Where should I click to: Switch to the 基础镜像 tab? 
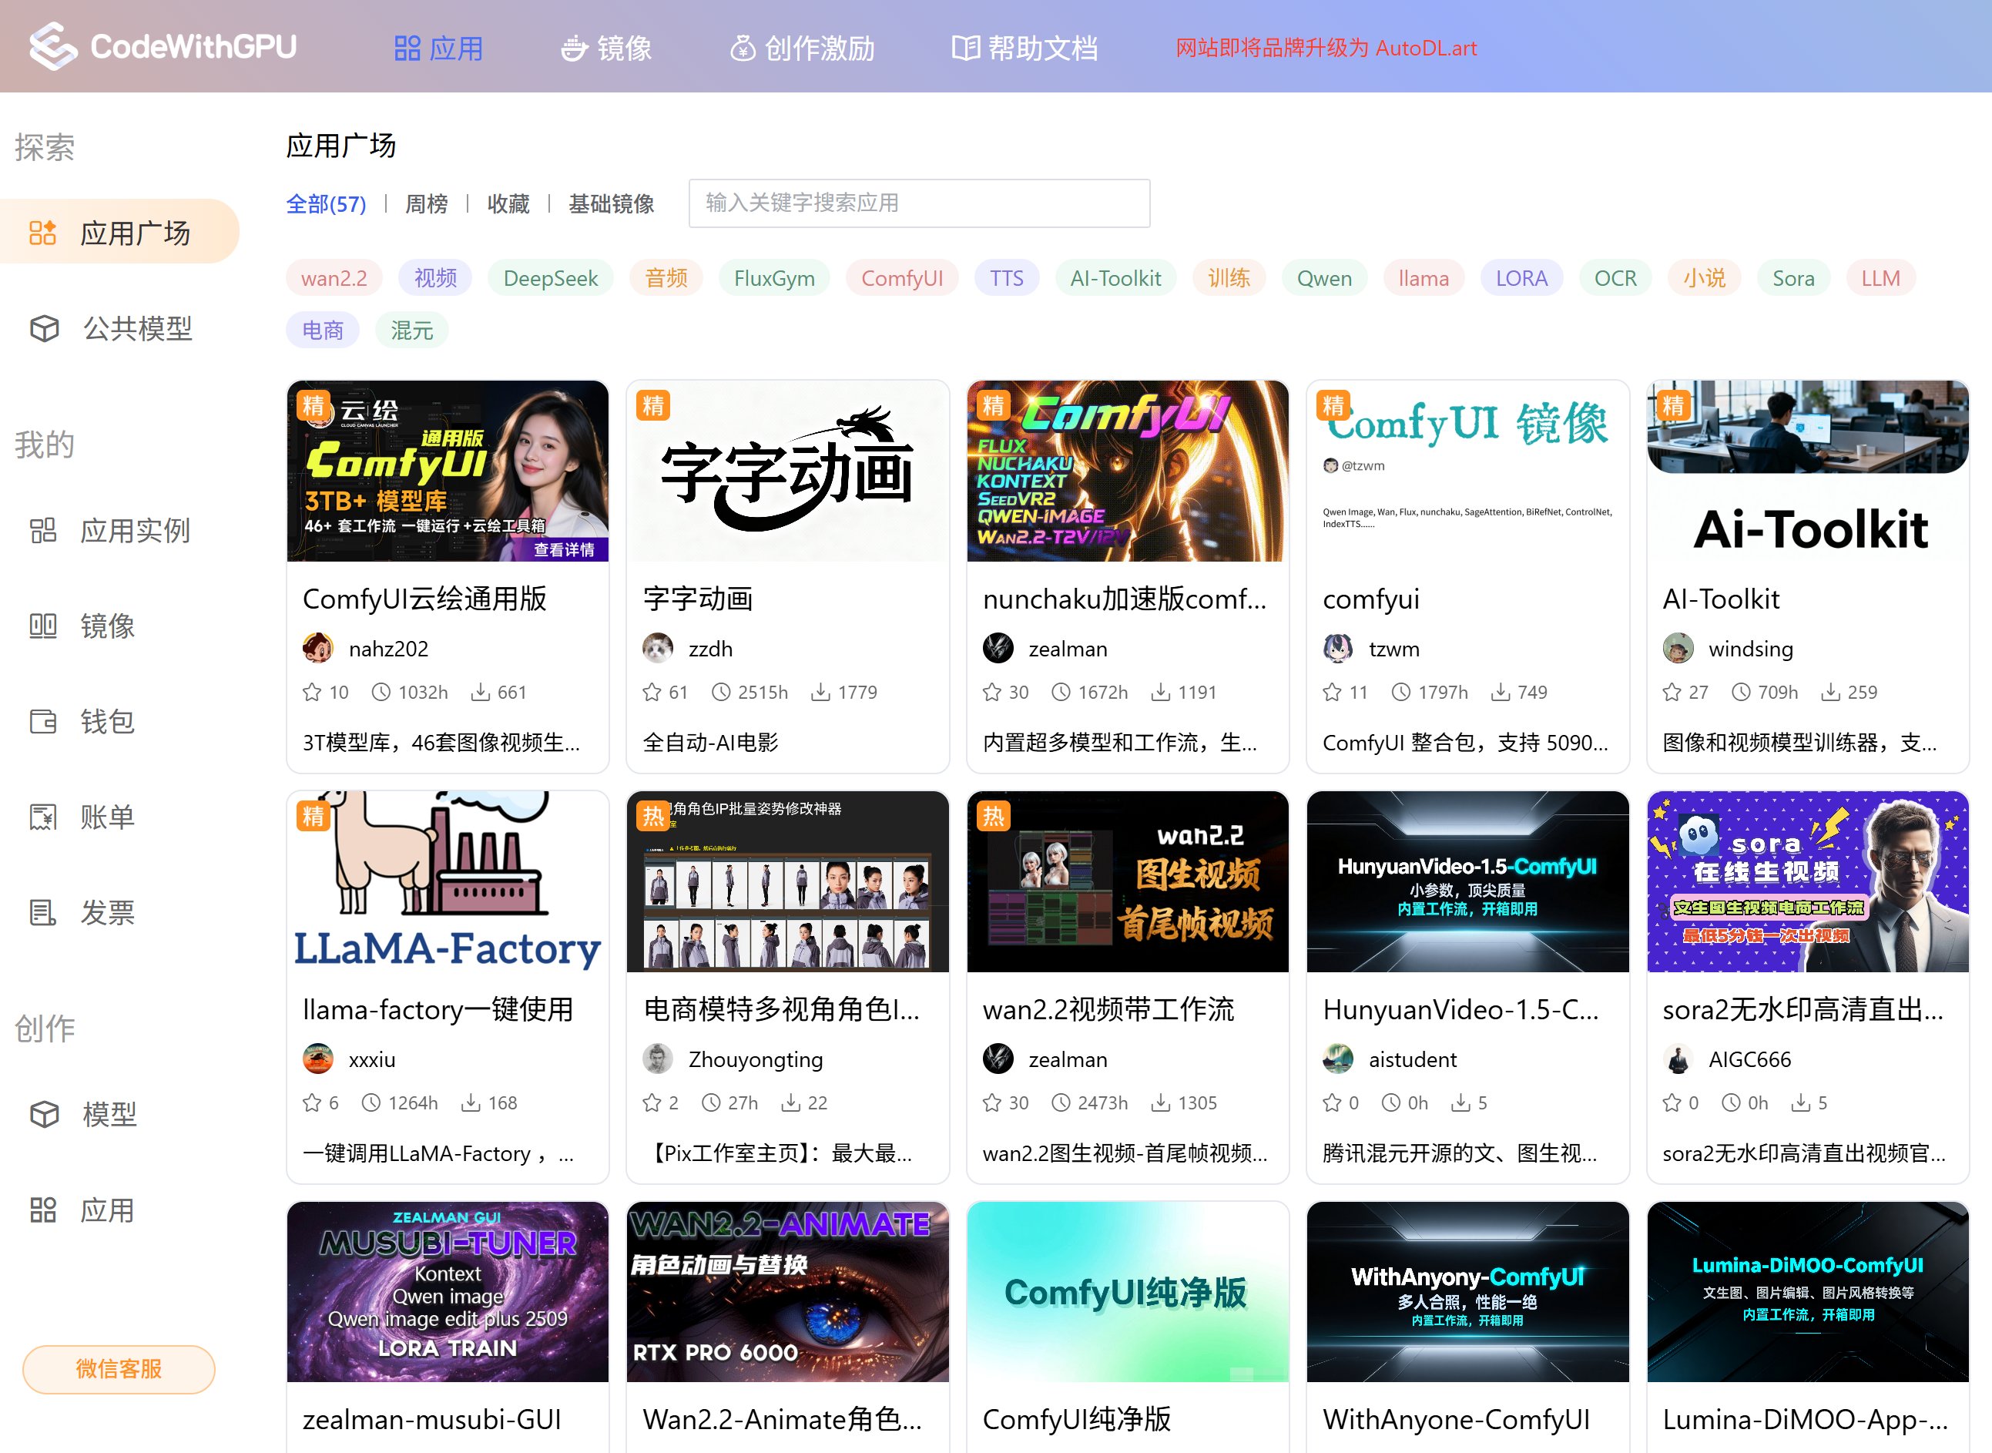(x=611, y=204)
